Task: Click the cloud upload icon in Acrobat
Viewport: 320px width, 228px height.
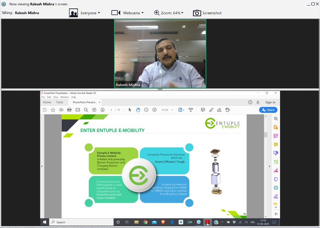Action: point(61,110)
